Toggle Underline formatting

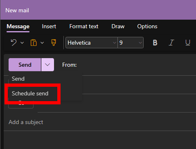pos(188,43)
